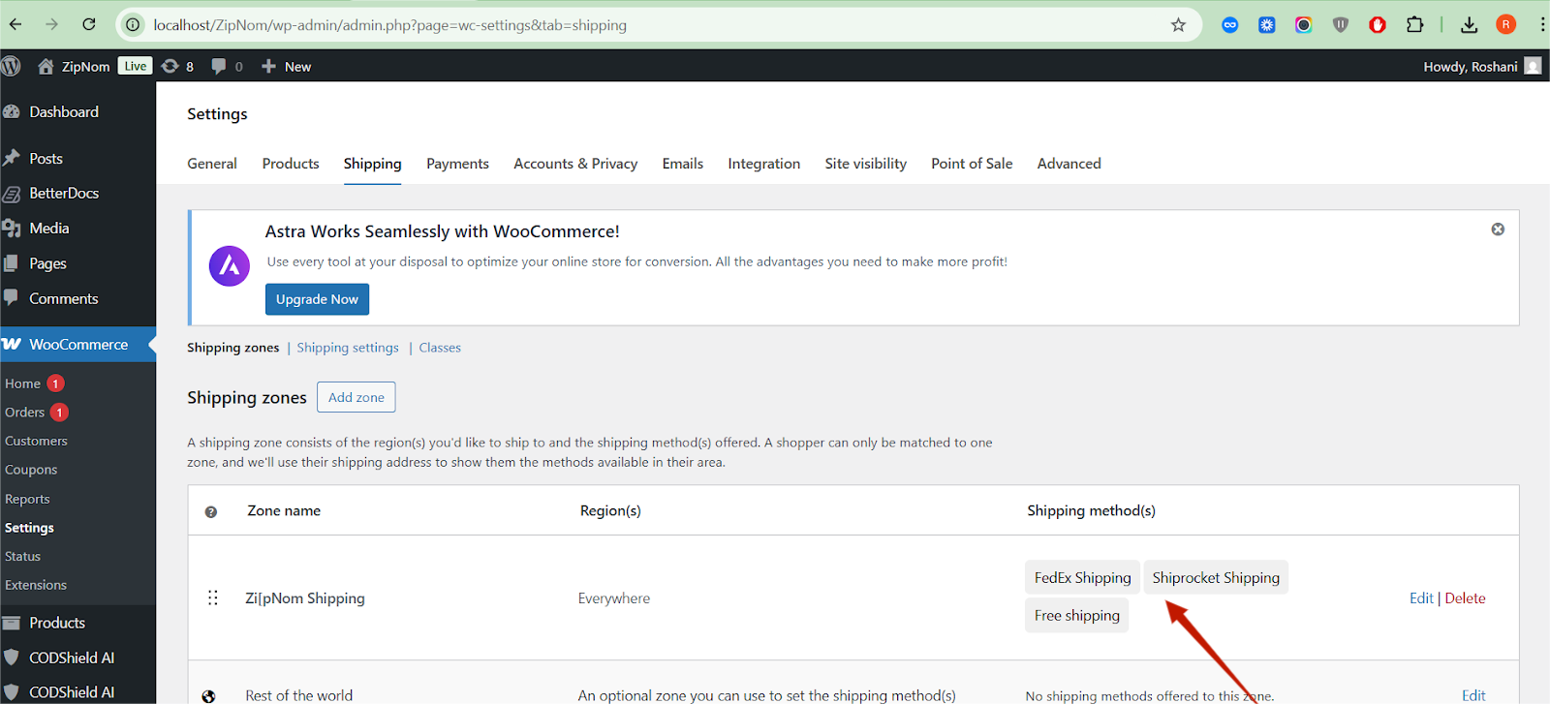Open the browser extensions puzzle icon
The image size is (1550, 704).
1414,25
